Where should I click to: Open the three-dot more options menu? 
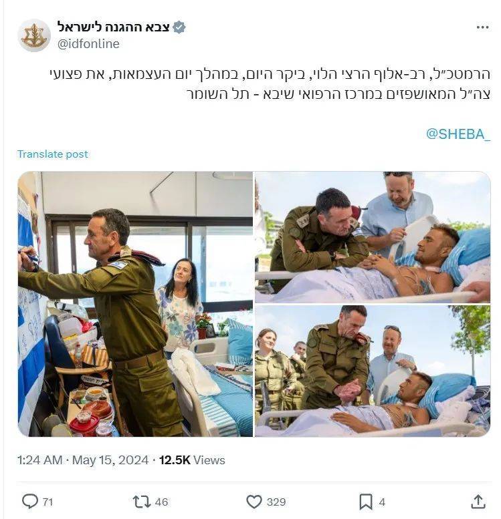(x=482, y=27)
